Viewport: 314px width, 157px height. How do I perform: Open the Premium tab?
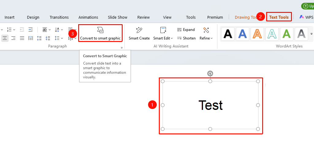[215, 17]
